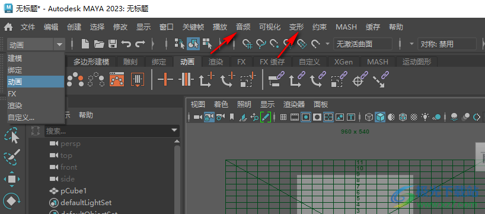Click the aim constraint crosshair shelf icon

360,80
